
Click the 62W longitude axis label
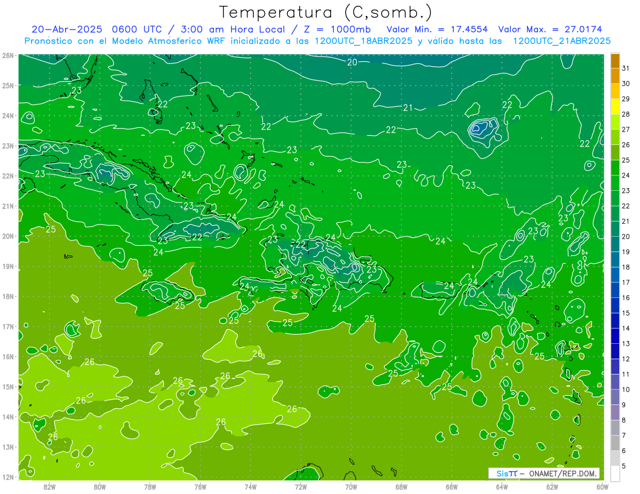[x=552, y=486]
